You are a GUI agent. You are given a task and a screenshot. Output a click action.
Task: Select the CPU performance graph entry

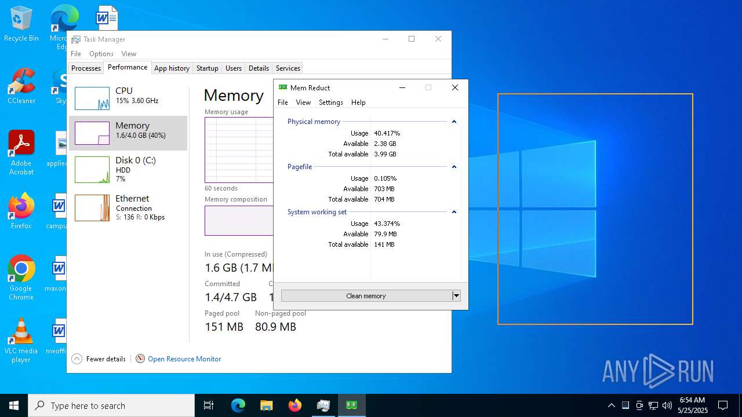click(x=128, y=98)
